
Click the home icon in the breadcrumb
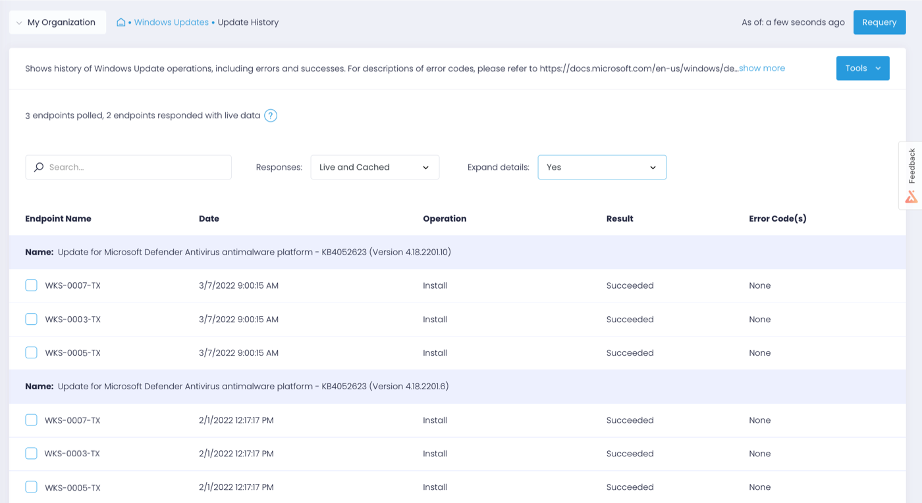click(121, 22)
